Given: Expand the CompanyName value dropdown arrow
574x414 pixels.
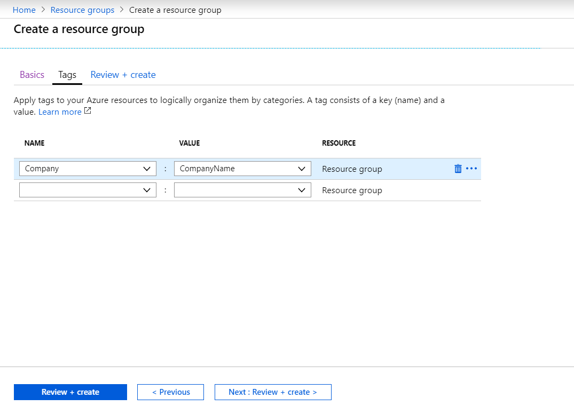Looking at the screenshot, I should [x=302, y=169].
